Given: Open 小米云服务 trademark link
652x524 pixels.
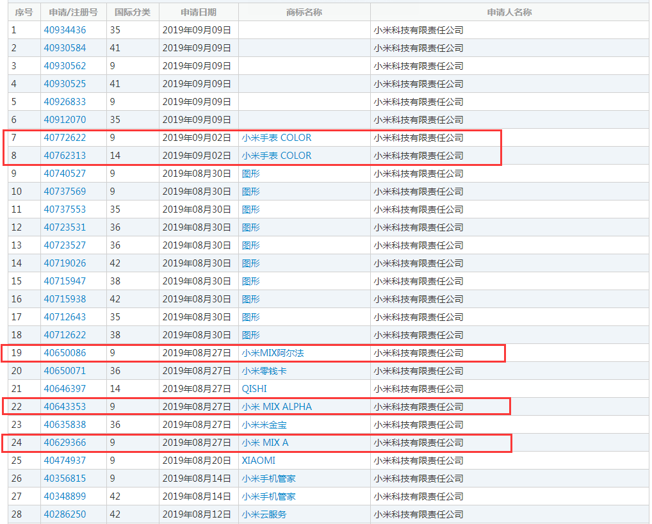Looking at the screenshot, I should (264, 514).
